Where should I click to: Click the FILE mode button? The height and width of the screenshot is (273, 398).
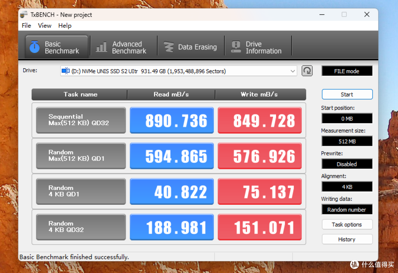click(347, 71)
